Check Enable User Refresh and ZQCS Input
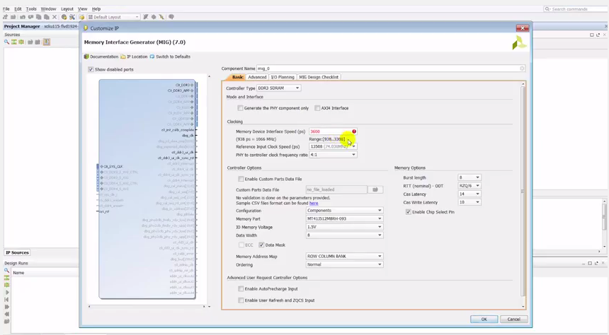Viewport: 609px width, 335px height. [x=241, y=300]
